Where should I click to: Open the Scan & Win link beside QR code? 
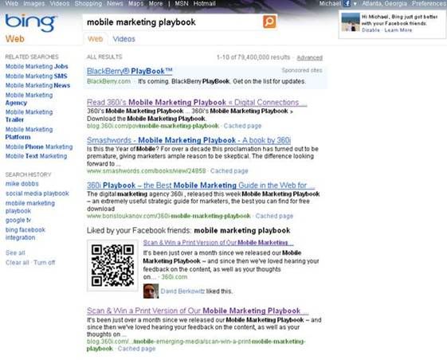click(x=218, y=243)
